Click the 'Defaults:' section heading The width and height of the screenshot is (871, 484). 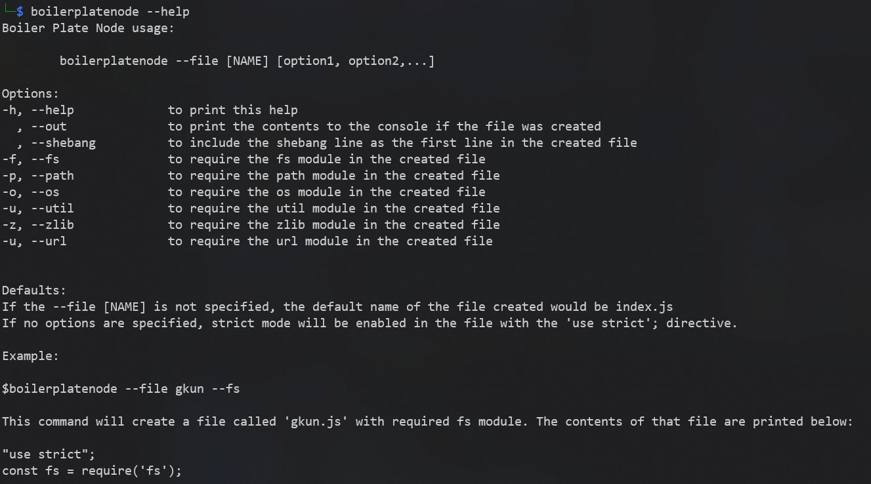pos(34,291)
